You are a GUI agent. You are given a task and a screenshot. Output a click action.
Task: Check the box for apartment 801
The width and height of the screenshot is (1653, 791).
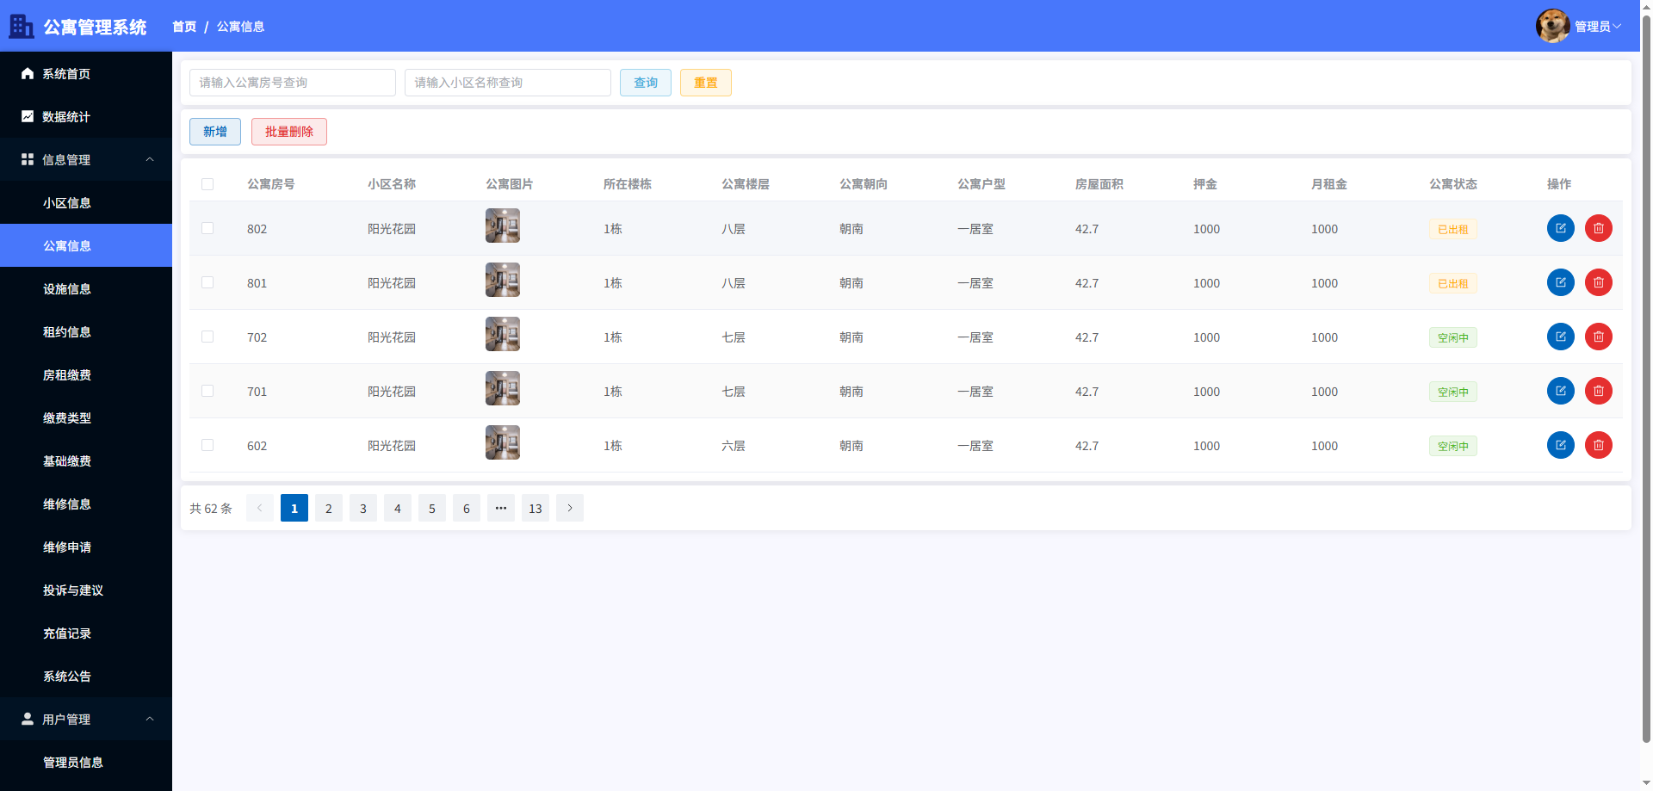(x=207, y=282)
